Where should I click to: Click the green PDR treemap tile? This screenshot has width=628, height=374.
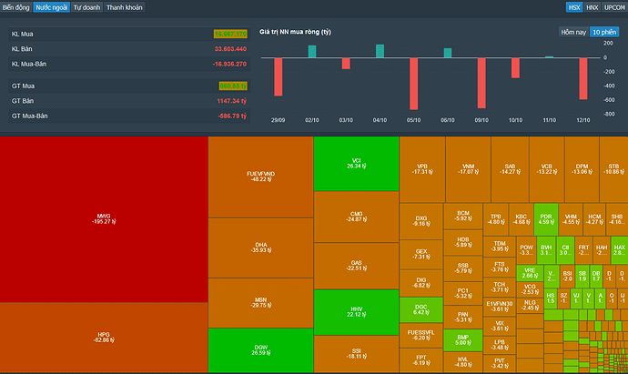coord(546,219)
